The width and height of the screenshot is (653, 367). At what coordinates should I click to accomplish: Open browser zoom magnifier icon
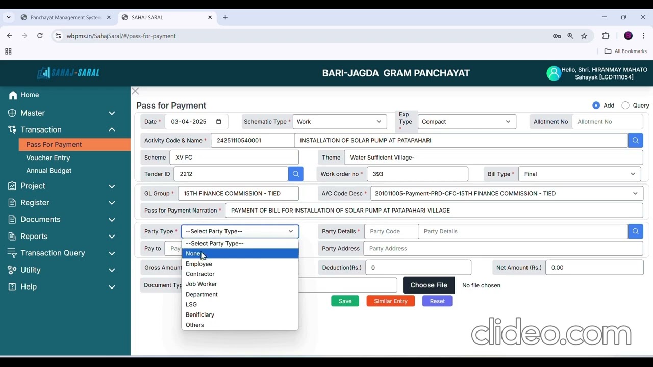(570, 36)
